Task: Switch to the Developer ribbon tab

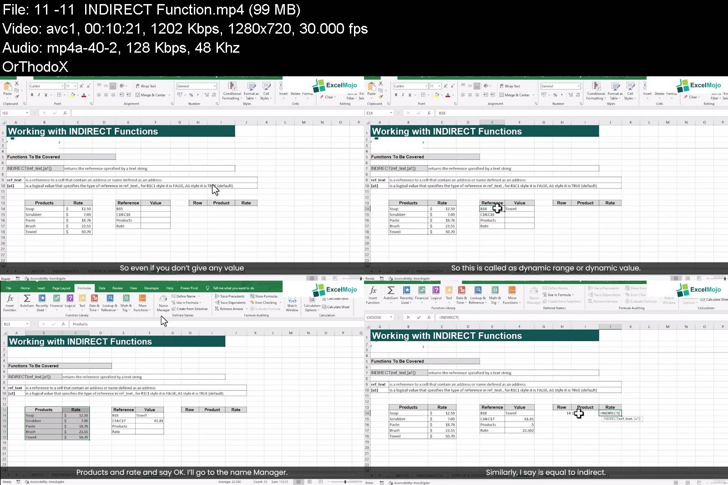Action: [x=152, y=288]
